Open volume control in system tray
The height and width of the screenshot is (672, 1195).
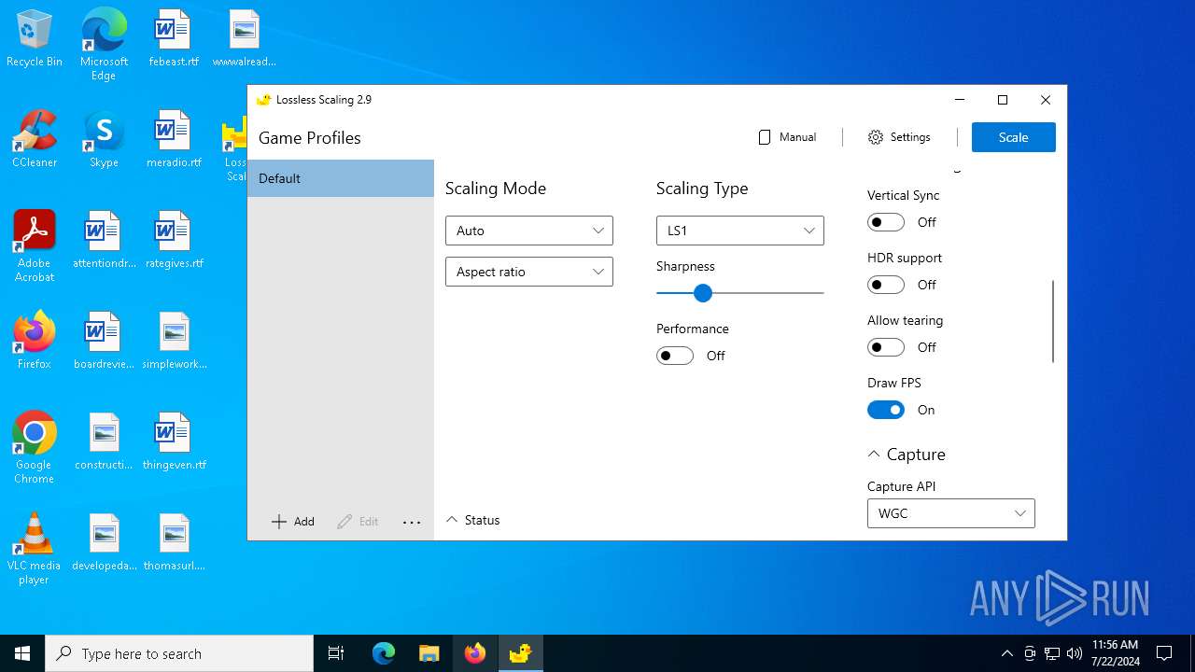(1075, 653)
